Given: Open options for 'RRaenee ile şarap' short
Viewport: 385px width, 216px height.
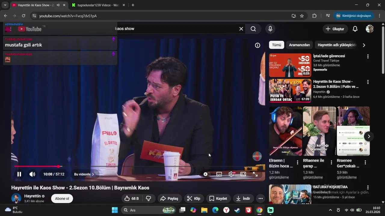Looking at the screenshot, I should click(331, 163).
